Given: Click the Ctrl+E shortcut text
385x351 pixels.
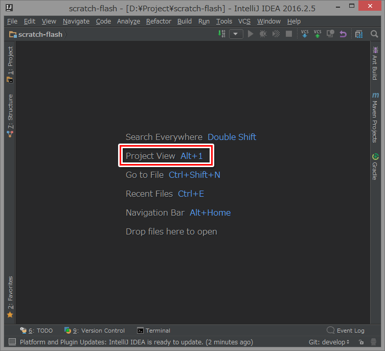Looking at the screenshot, I should [191, 194].
